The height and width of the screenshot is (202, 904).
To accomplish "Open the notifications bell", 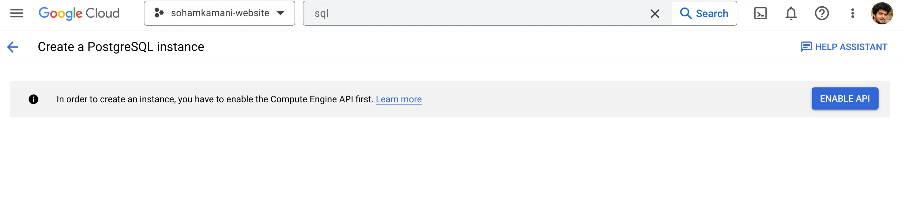I will (x=791, y=13).
